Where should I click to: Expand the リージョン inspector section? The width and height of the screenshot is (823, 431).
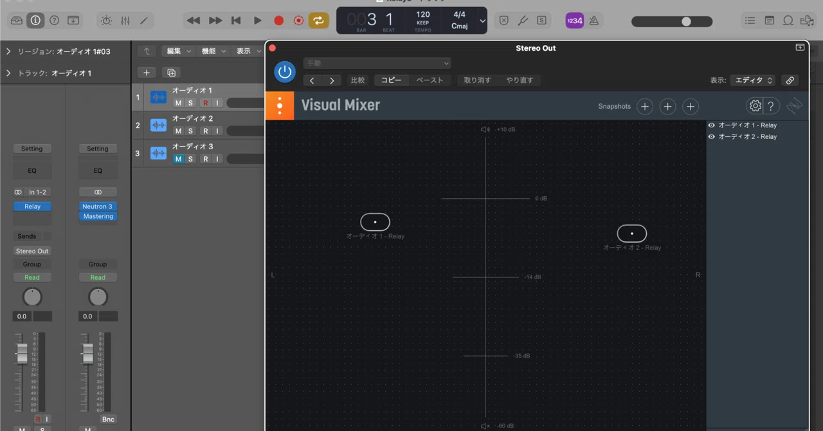8,51
